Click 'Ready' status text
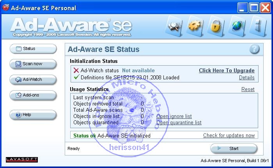The image size is (273, 168). [74, 148]
